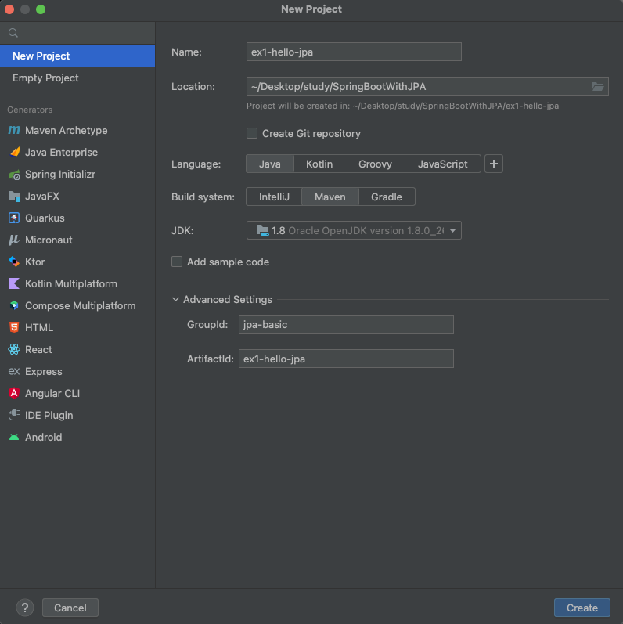Collapse the Advanced Settings section
Viewport: 623px width, 624px height.
(175, 299)
